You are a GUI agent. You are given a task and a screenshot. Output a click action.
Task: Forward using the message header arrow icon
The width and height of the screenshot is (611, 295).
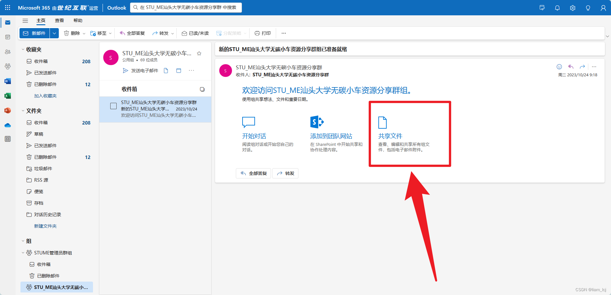pos(582,67)
